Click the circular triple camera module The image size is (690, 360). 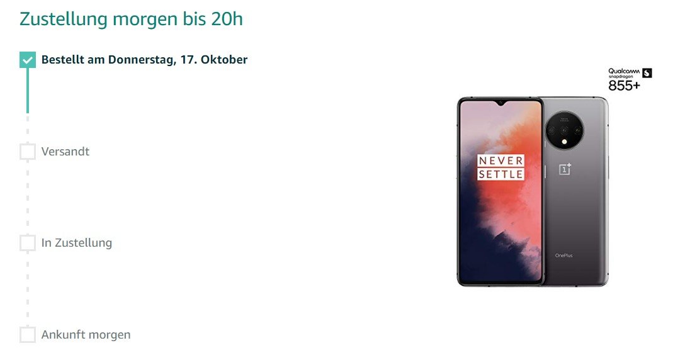pyautogui.click(x=565, y=131)
